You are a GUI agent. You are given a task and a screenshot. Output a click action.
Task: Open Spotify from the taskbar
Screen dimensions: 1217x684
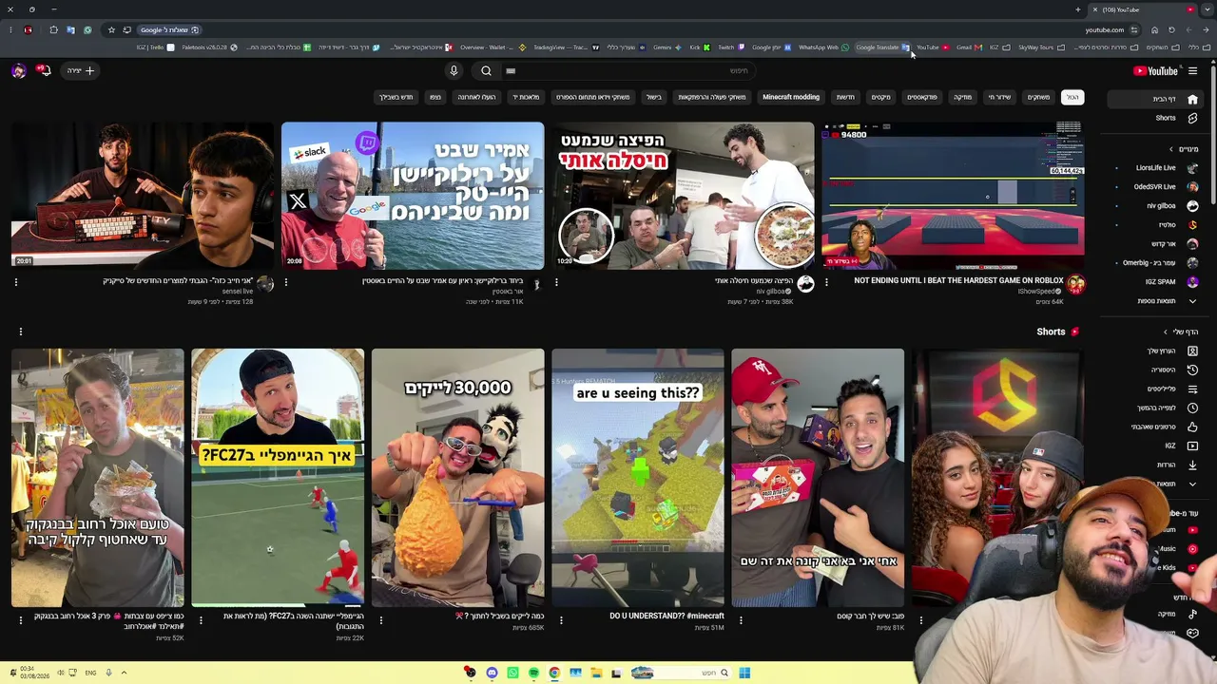coord(533,673)
